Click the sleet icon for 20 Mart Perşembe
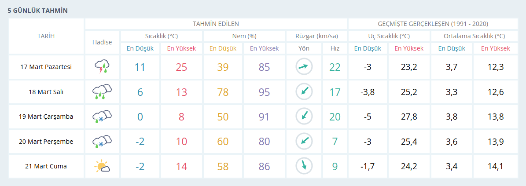Viewport: 526px width, 186px height. [102, 142]
